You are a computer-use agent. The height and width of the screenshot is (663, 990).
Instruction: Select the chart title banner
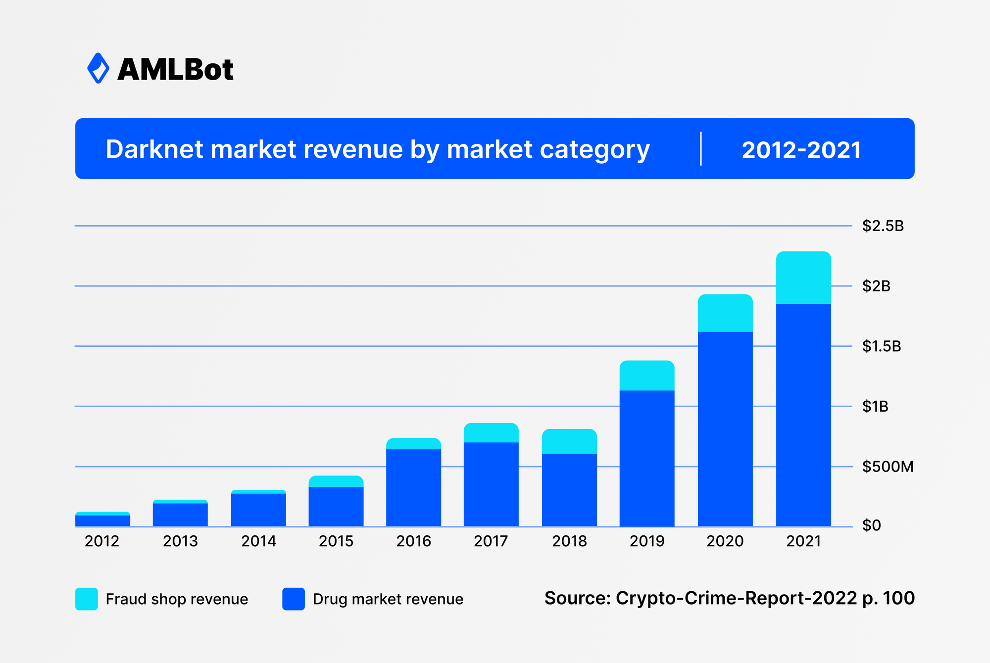coord(378,149)
